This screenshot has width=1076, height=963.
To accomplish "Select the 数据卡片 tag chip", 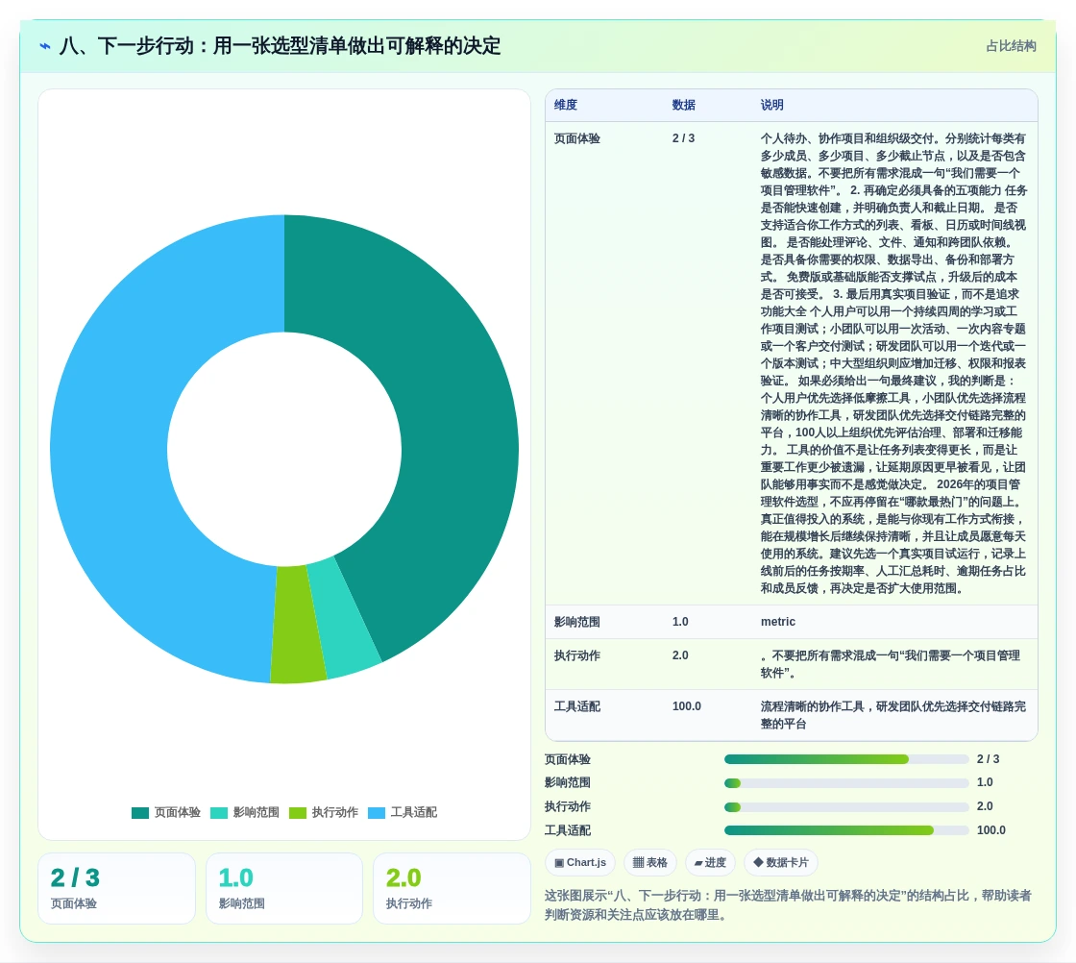I will coord(781,863).
